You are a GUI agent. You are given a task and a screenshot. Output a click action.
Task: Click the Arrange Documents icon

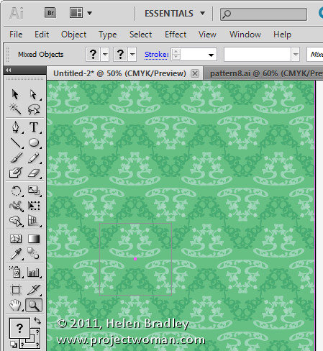pos(76,13)
